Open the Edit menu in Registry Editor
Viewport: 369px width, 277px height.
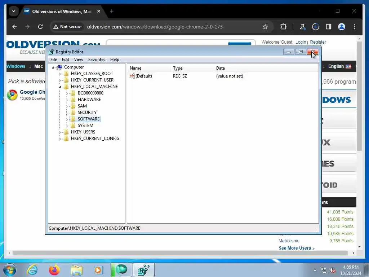66,60
